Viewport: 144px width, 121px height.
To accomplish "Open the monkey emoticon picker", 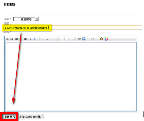I will tap(101, 39).
